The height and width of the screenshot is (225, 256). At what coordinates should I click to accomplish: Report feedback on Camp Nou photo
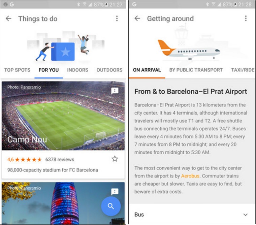(115, 91)
